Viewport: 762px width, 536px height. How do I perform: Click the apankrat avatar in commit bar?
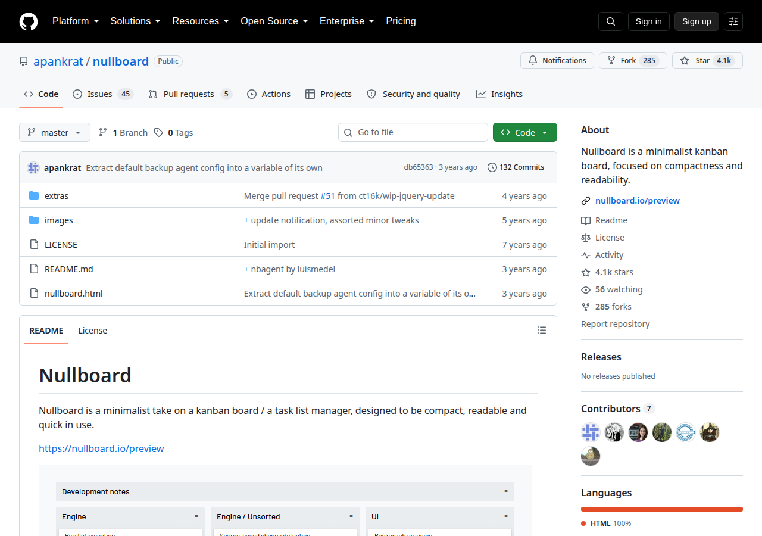[x=33, y=168]
